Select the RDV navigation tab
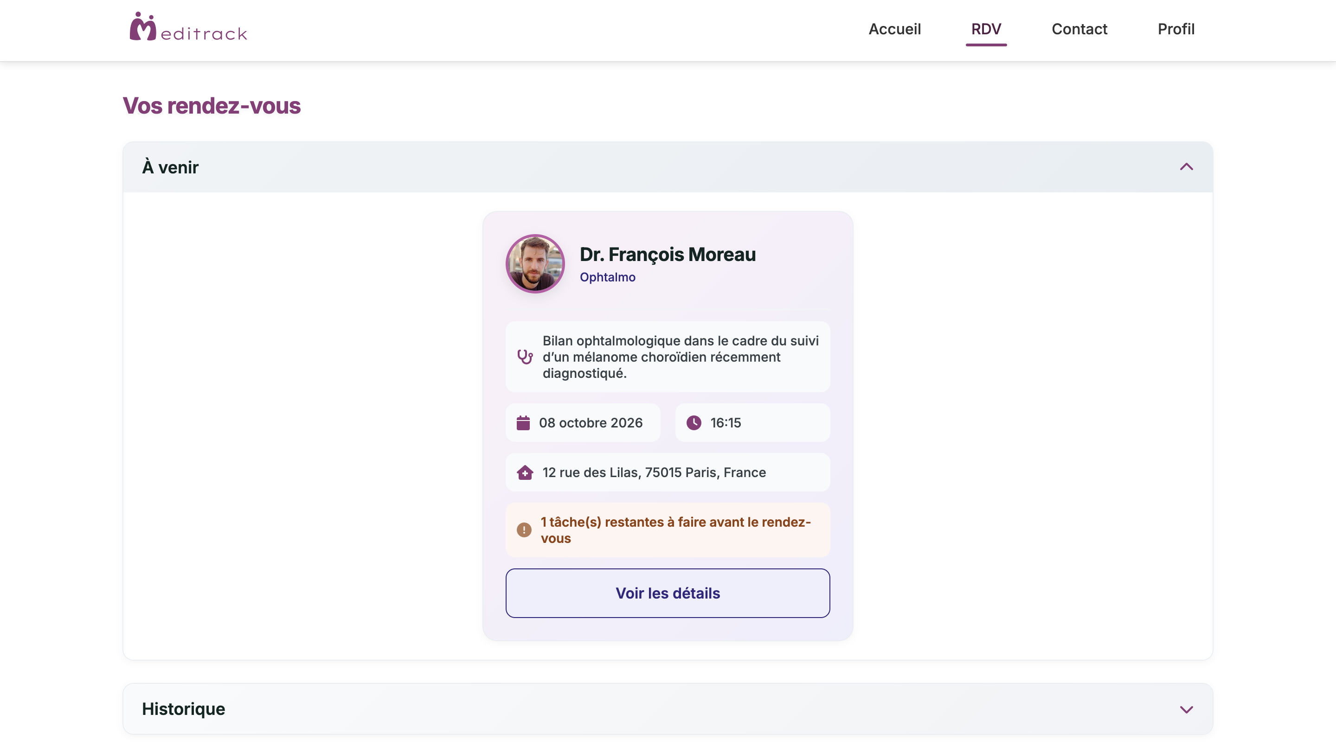This screenshot has height=752, width=1336. coord(986,29)
